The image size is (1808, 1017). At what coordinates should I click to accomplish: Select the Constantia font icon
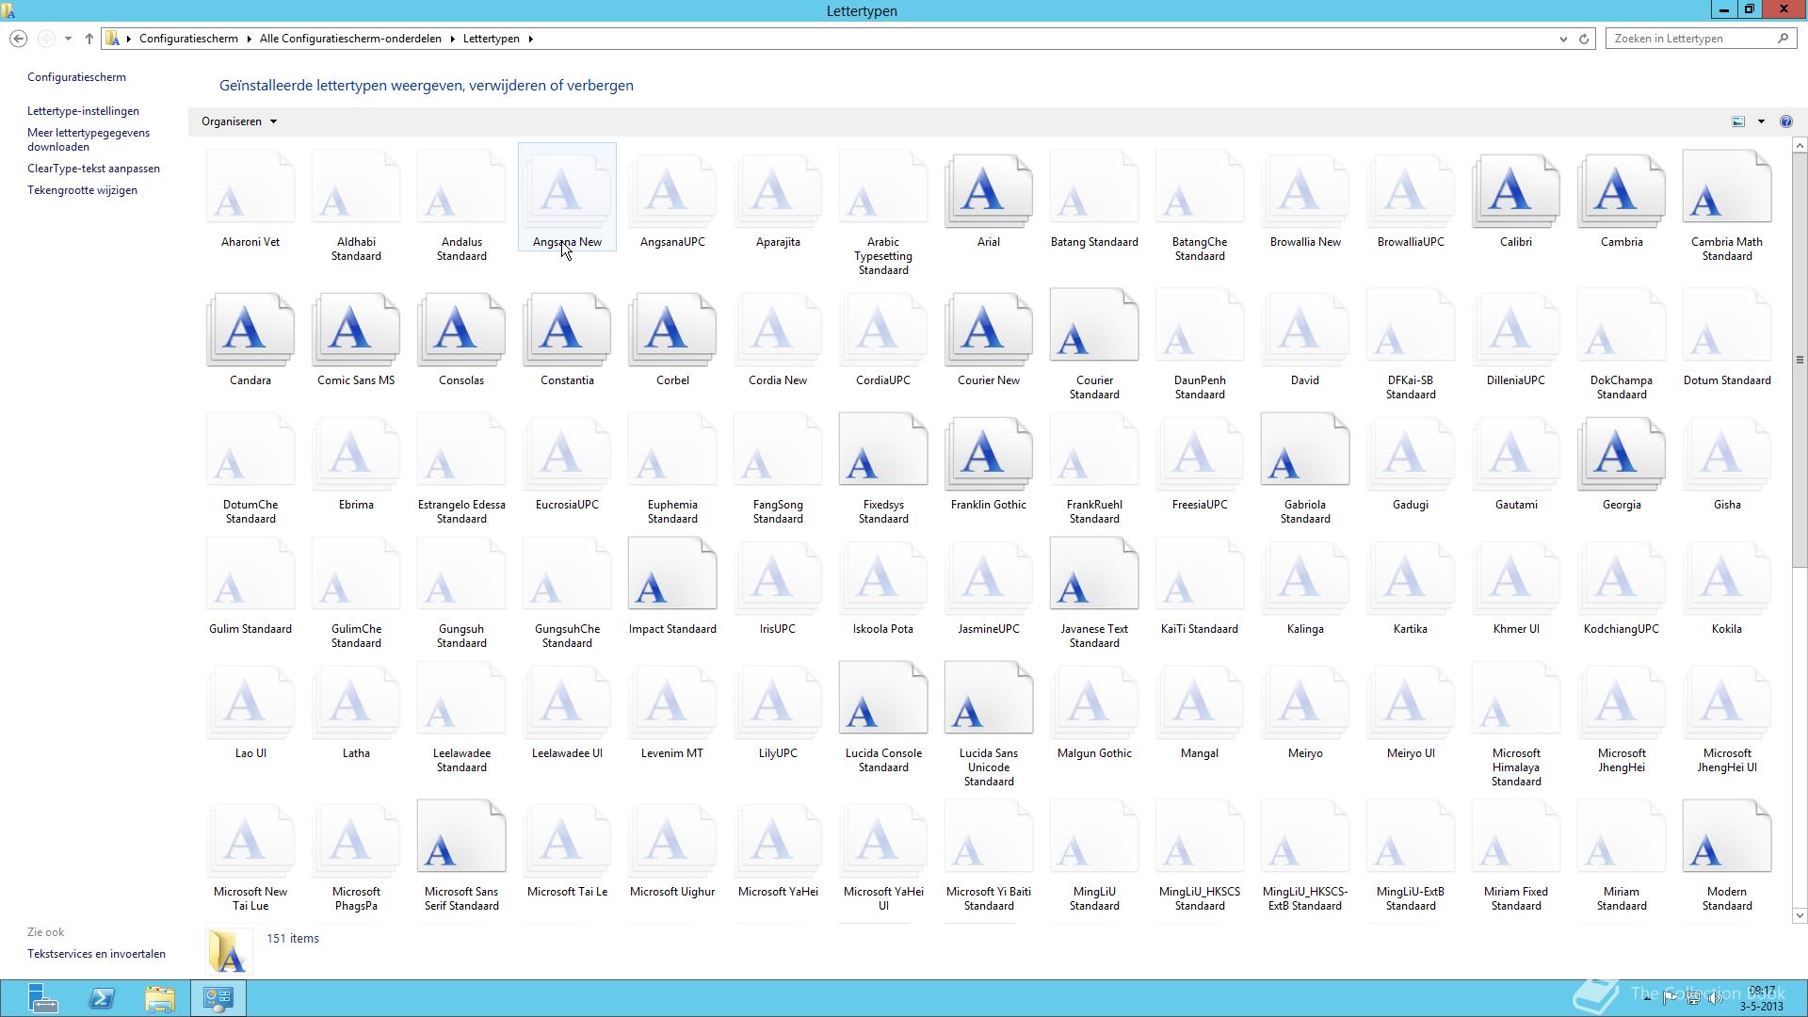566,330
